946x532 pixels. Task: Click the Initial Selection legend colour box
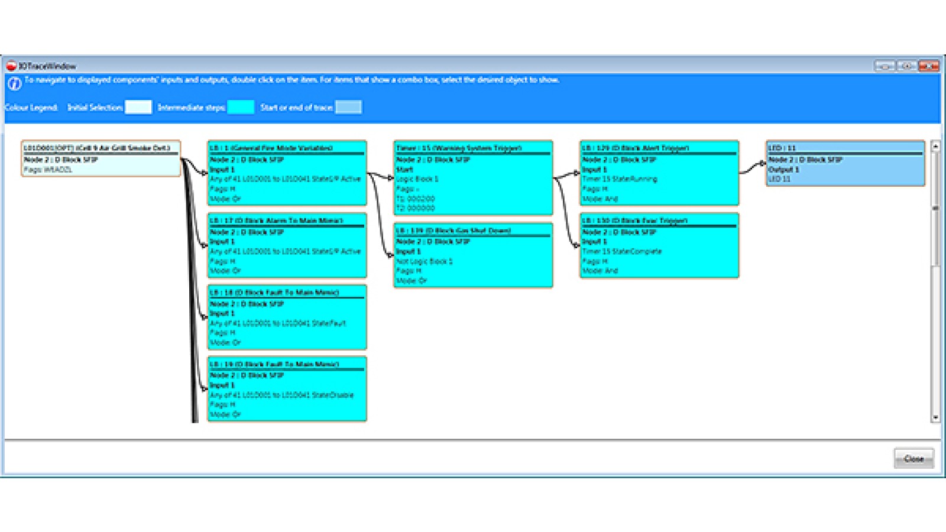(x=138, y=107)
